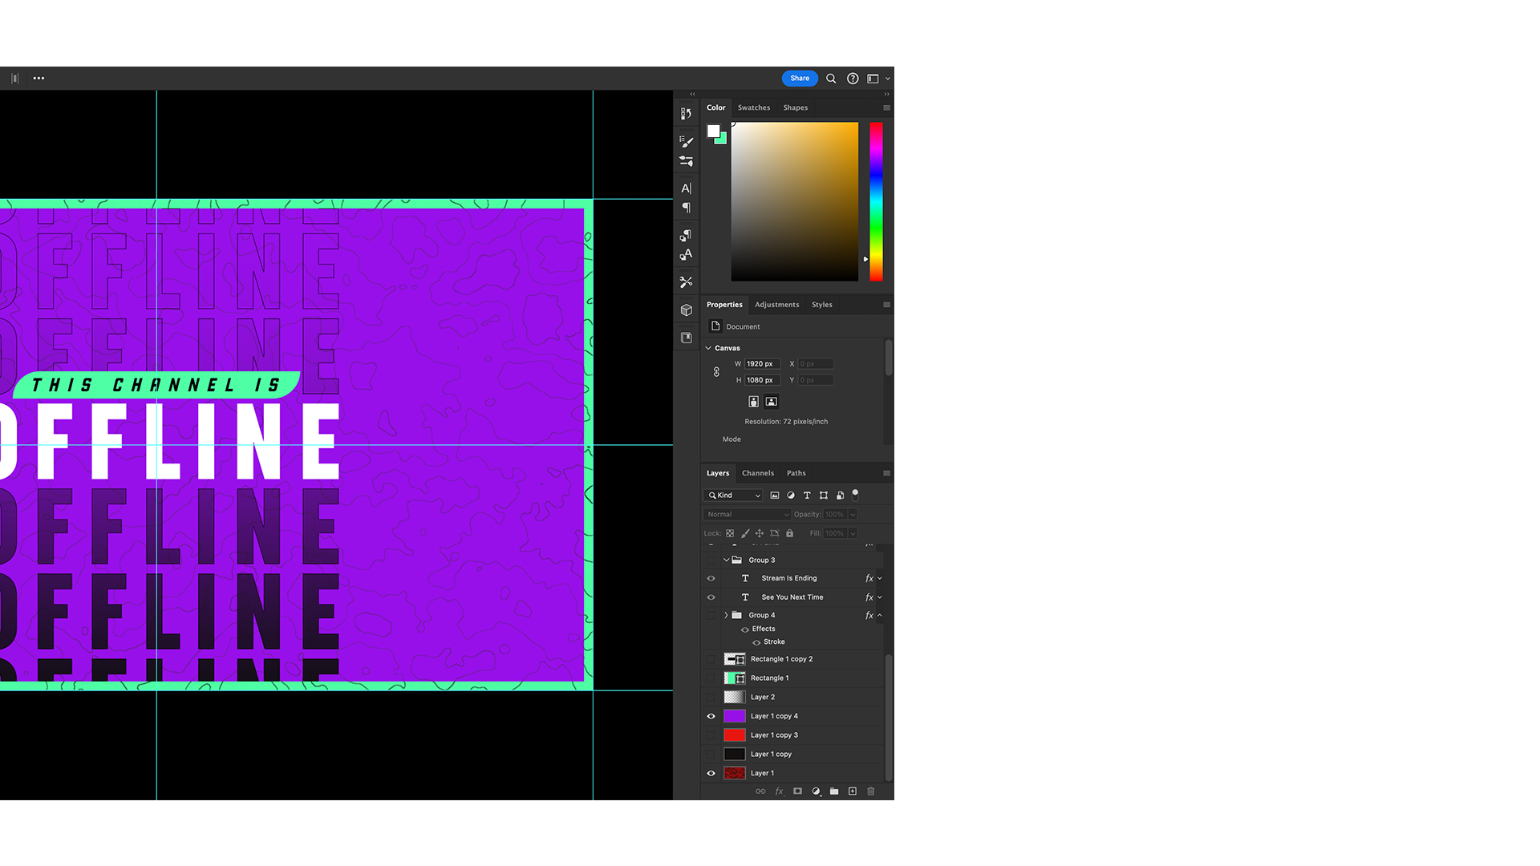Image resolution: width=1540 pixels, height=866 pixels.
Task: Toggle visibility of the Stream Is Ending layer
Action: (x=711, y=578)
